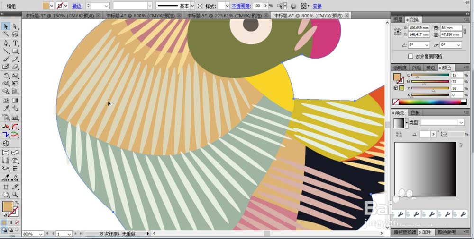Select the Pen tool
The height and width of the screenshot is (239, 474).
pyautogui.click(x=6, y=43)
